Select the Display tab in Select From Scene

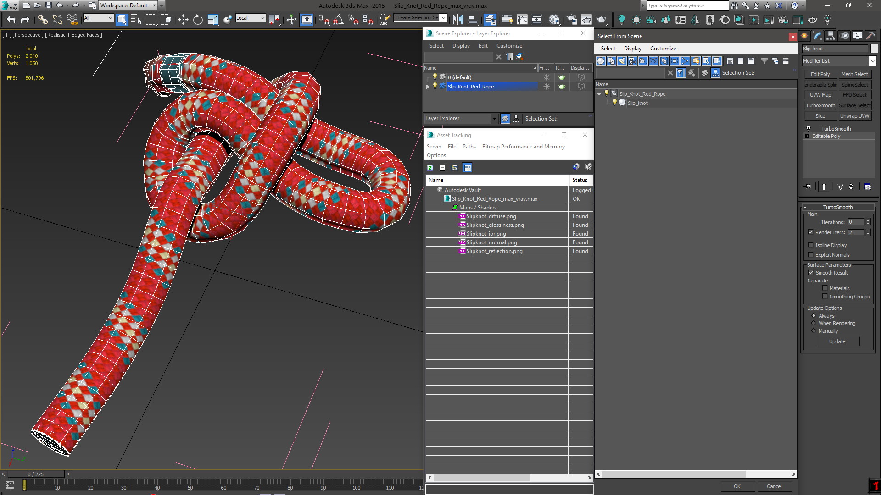[x=632, y=48]
